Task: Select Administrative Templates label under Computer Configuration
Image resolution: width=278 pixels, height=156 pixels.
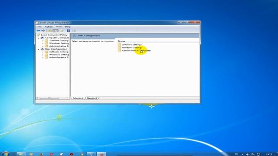Action: (59, 46)
